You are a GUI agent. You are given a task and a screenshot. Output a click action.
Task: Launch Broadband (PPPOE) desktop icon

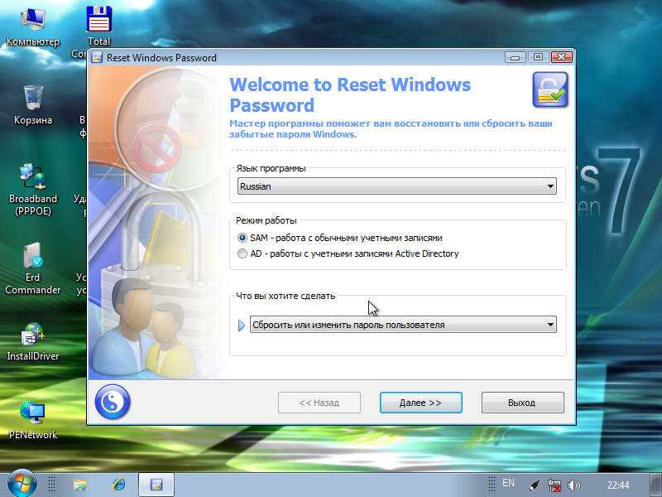point(33,190)
